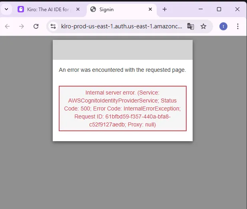Click the 'c52f9127aedb; Proxy: null)' line
Image resolution: width=247 pixels, height=209 pixels.
(122, 124)
